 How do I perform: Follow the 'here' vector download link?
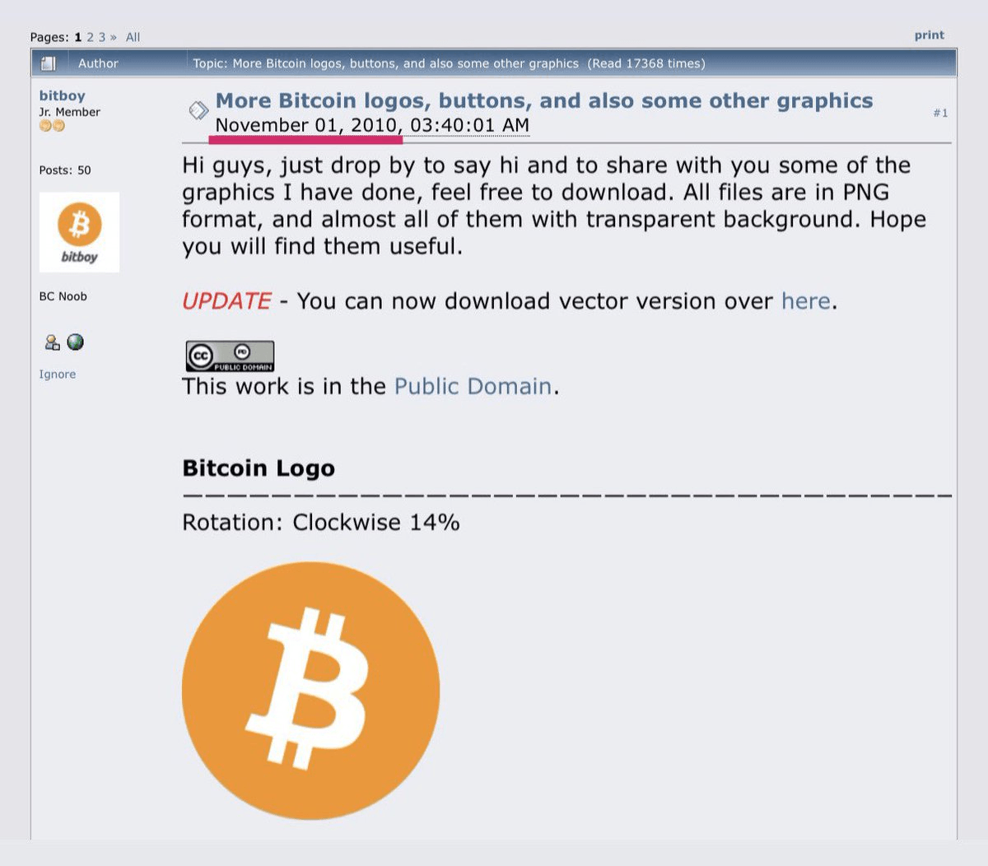pyautogui.click(x=806, y=301)
